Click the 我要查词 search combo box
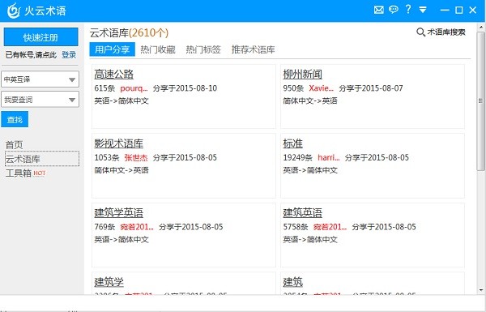 [x=40, y=100]
